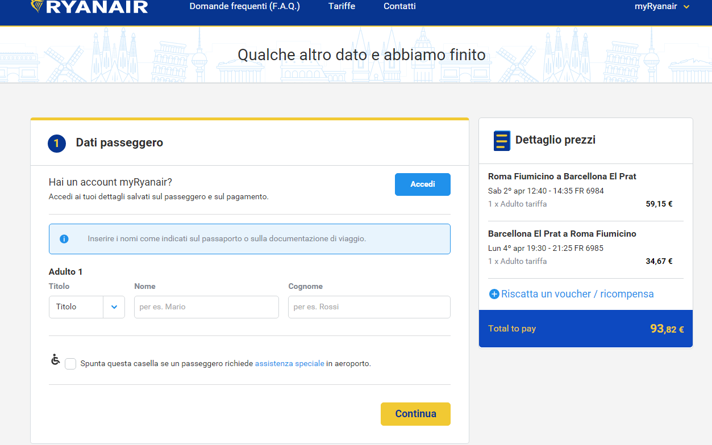Click the Ryanair logo
This screenshot has width=712, height=445.
pyautogui.click(x=89, y=6)
